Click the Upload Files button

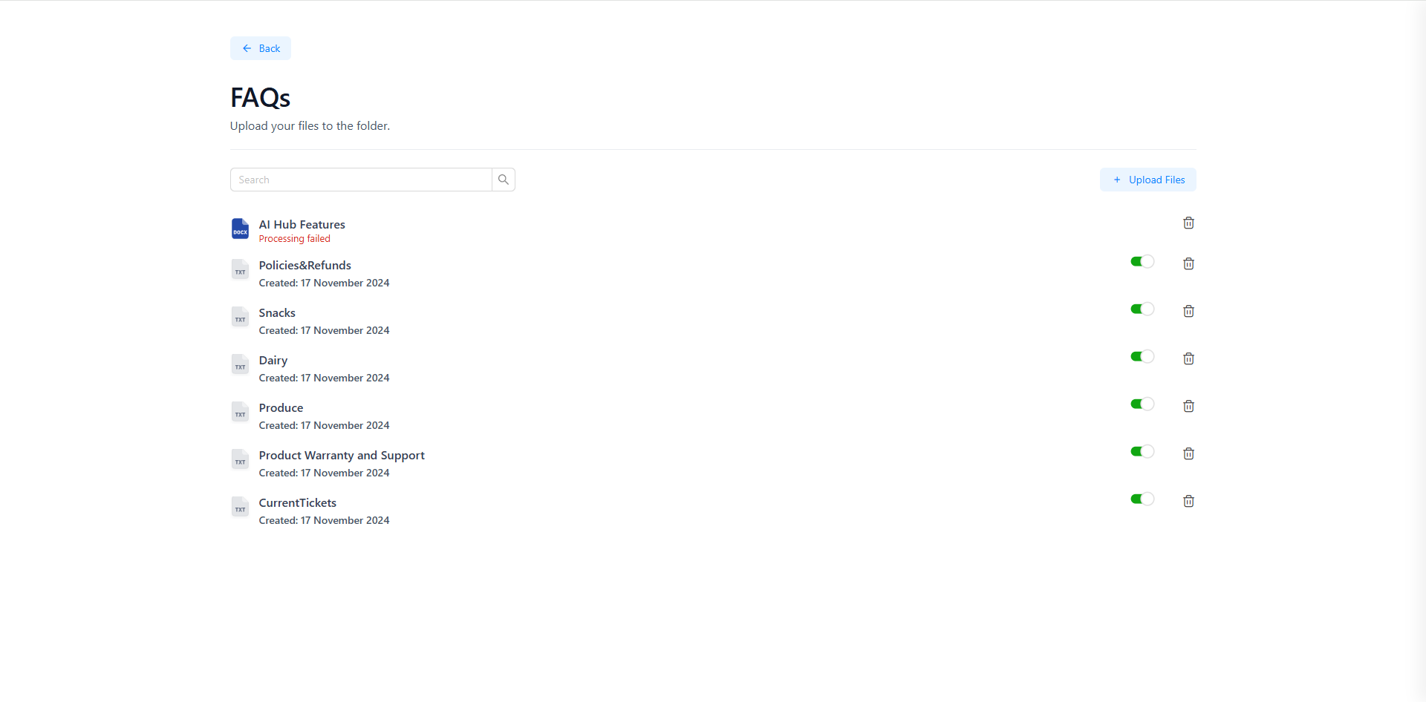pos(1148,180)
